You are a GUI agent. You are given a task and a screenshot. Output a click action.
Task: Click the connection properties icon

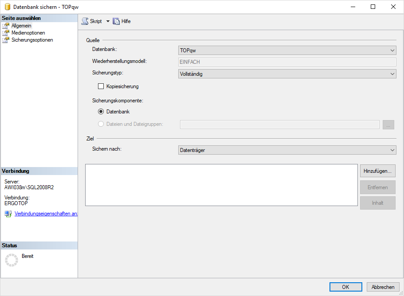(x=8, y=214)
